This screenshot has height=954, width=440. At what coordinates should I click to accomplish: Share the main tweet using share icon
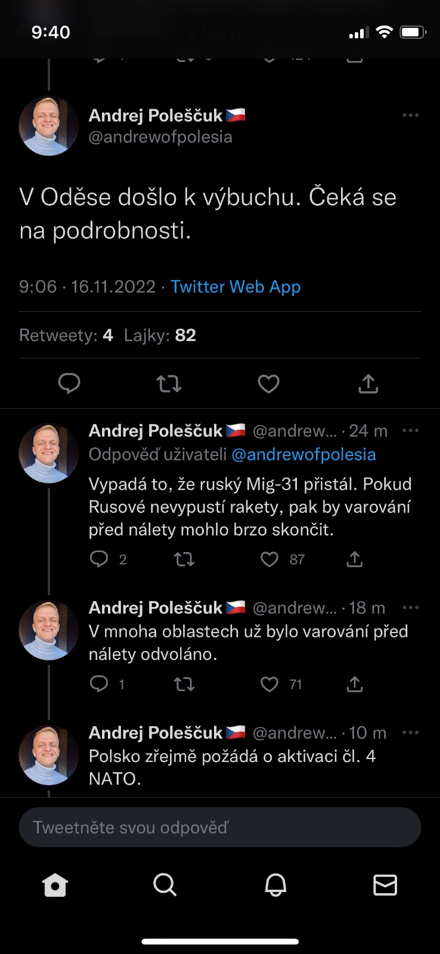click(x=368, y=383)
